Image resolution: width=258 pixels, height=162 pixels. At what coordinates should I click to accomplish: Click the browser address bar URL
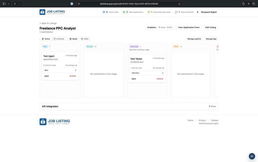(129, 4)
